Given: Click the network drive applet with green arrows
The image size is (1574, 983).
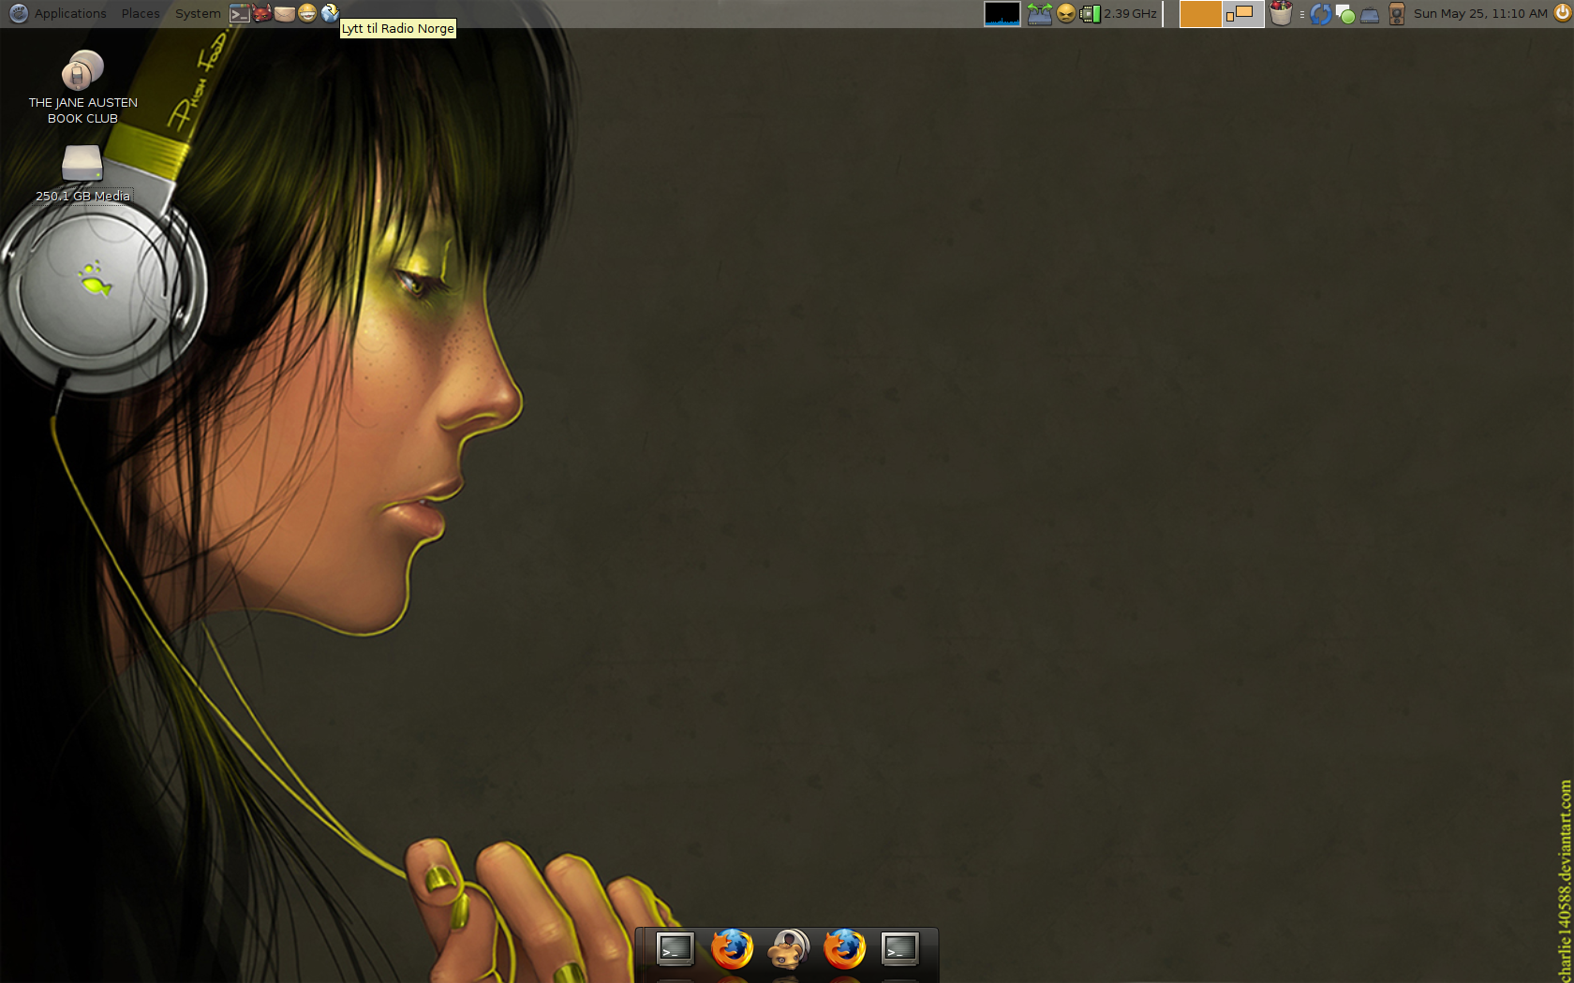Looking at the screenshot, I should point(1040,13).
